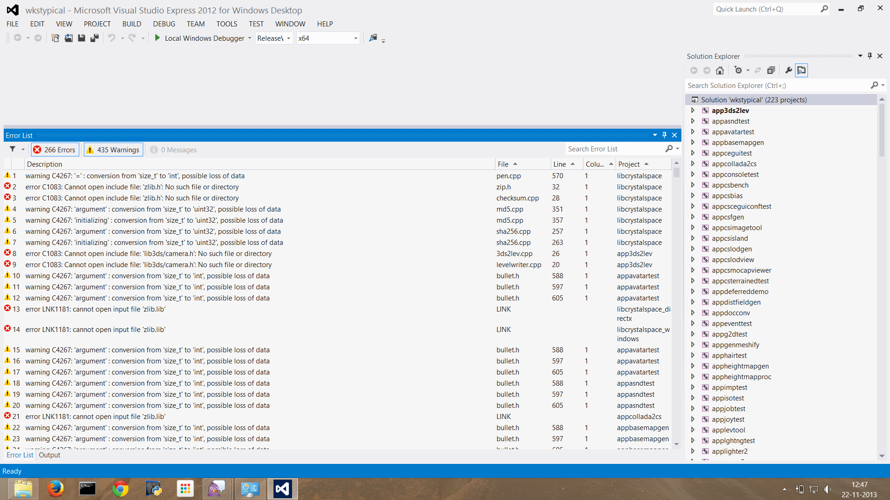Click the Error List scrollbar down arrow

tap(676, 444)
